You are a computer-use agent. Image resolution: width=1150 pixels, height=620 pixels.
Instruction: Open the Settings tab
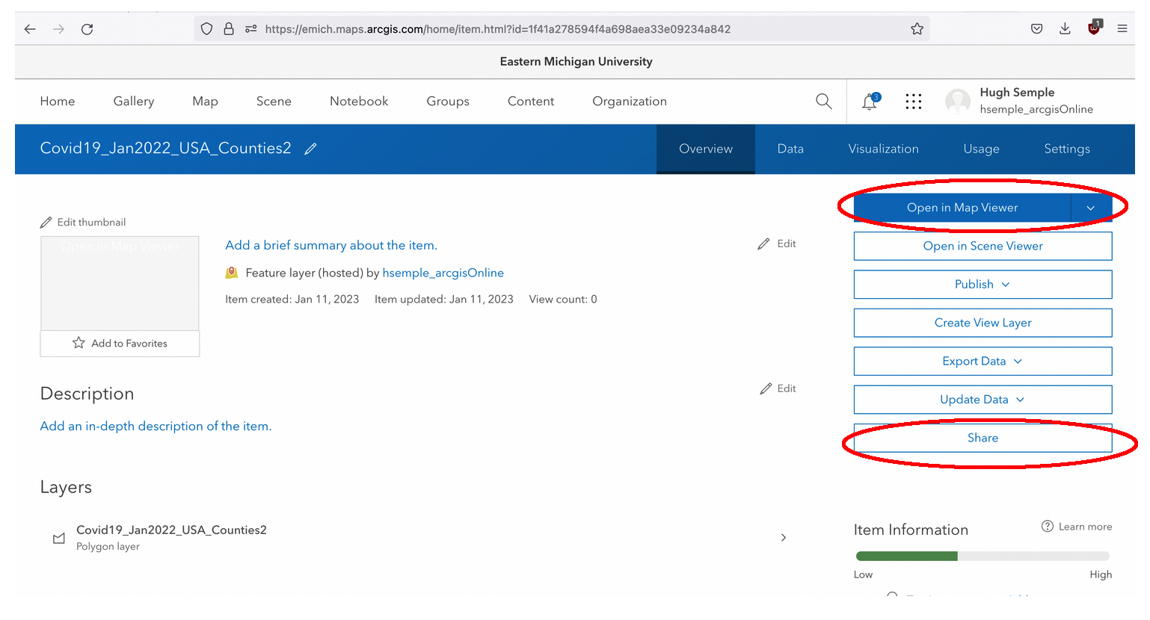pos(1067,149)
